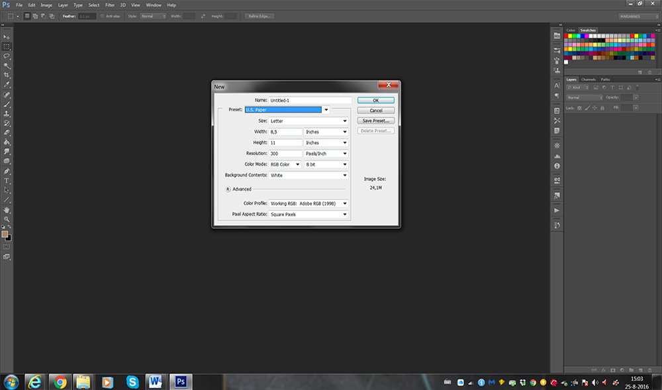Select the Hand tool
662x390 pixels.
[x=7, y=210]
